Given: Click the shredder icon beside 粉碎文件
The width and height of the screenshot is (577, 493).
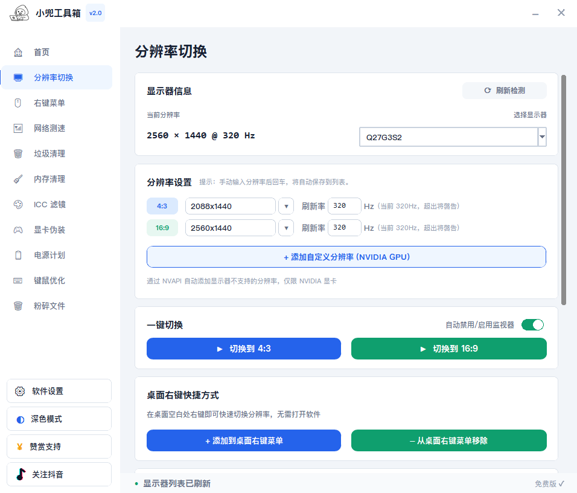Looking at the screenshot, I should tap(18, 306).
